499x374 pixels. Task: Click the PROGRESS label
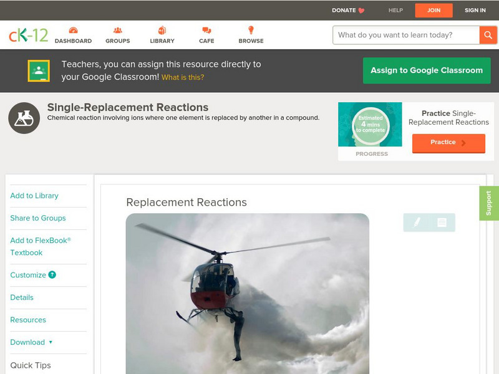pos(372,154)
